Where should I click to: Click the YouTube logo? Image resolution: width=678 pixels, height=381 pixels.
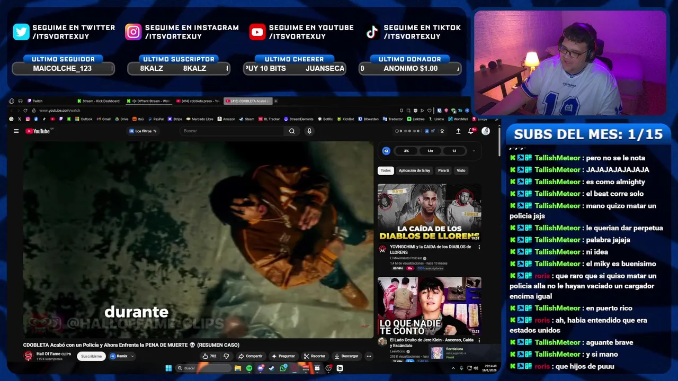click(38, 131)
